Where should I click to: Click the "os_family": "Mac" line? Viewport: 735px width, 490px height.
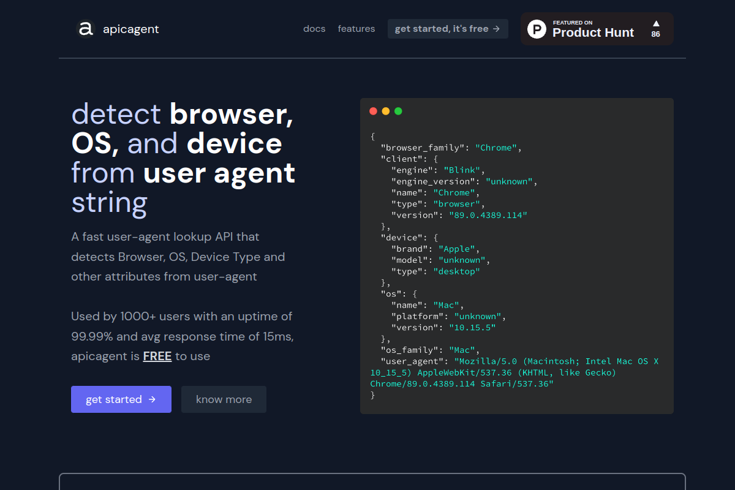[429, 350]
